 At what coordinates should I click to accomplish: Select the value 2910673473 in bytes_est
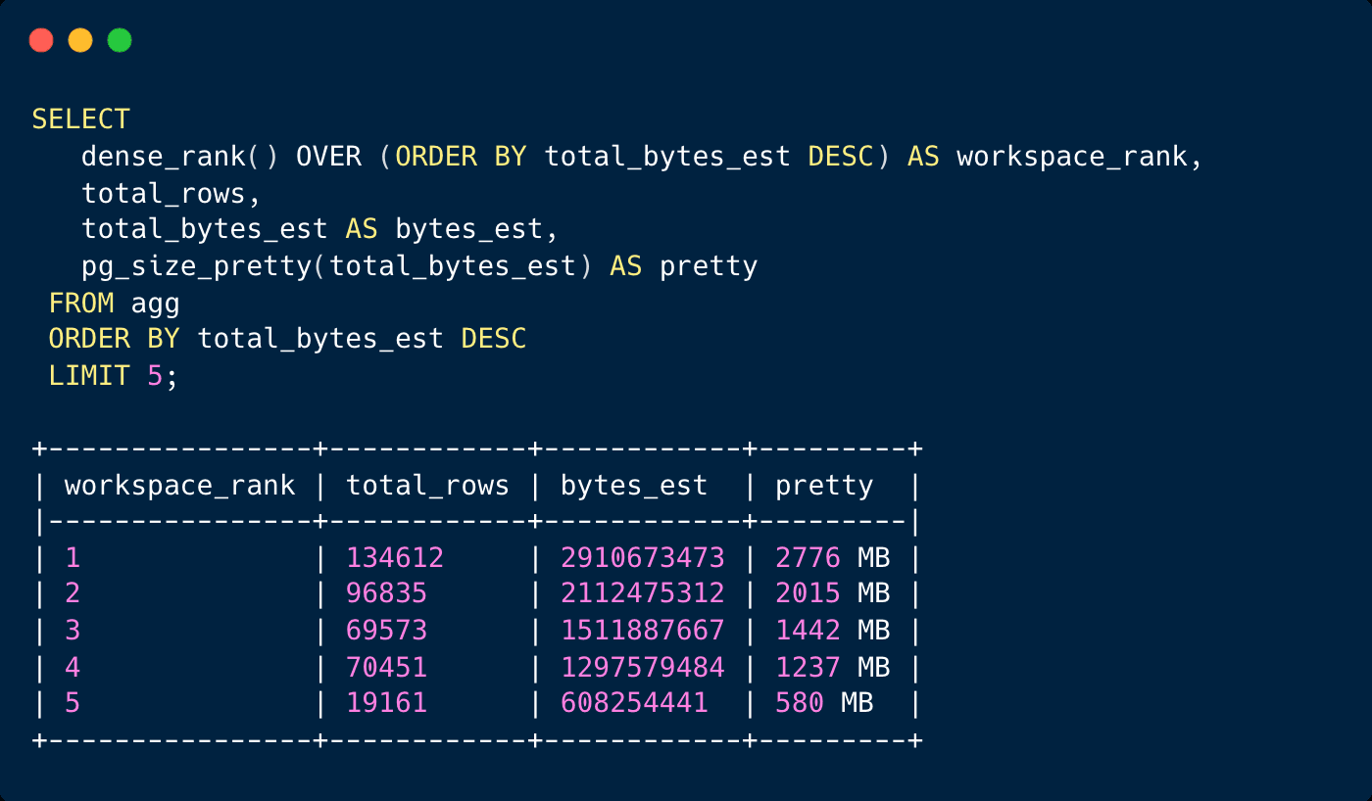pyautogui.click(x=642, y=557)
